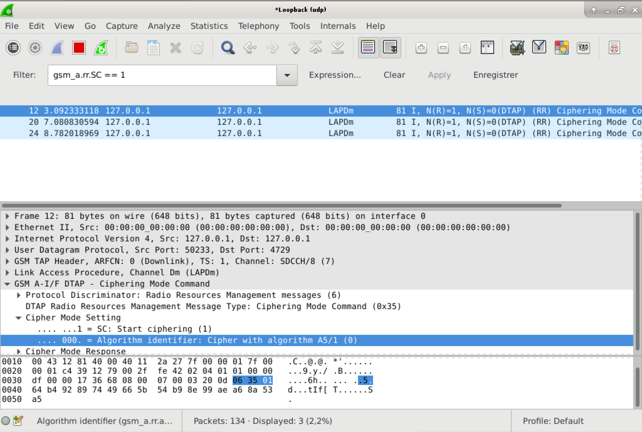Collapse GSM A-I/F DTAP node
The width and height of the screenshot is (642, 432).
pos(7,284)
